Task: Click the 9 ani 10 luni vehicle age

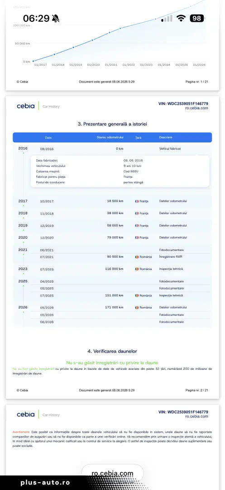Action: [133, 166]
